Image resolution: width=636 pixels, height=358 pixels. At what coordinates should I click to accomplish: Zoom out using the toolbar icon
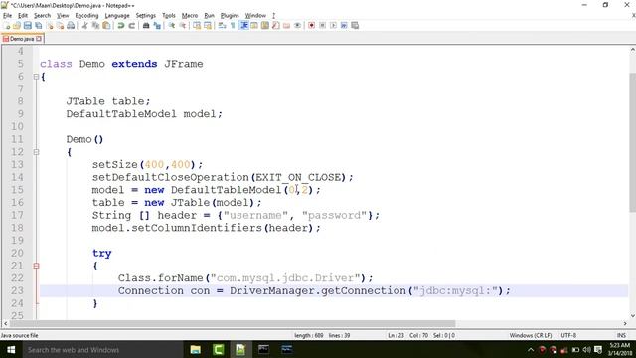tap(183, 26)
